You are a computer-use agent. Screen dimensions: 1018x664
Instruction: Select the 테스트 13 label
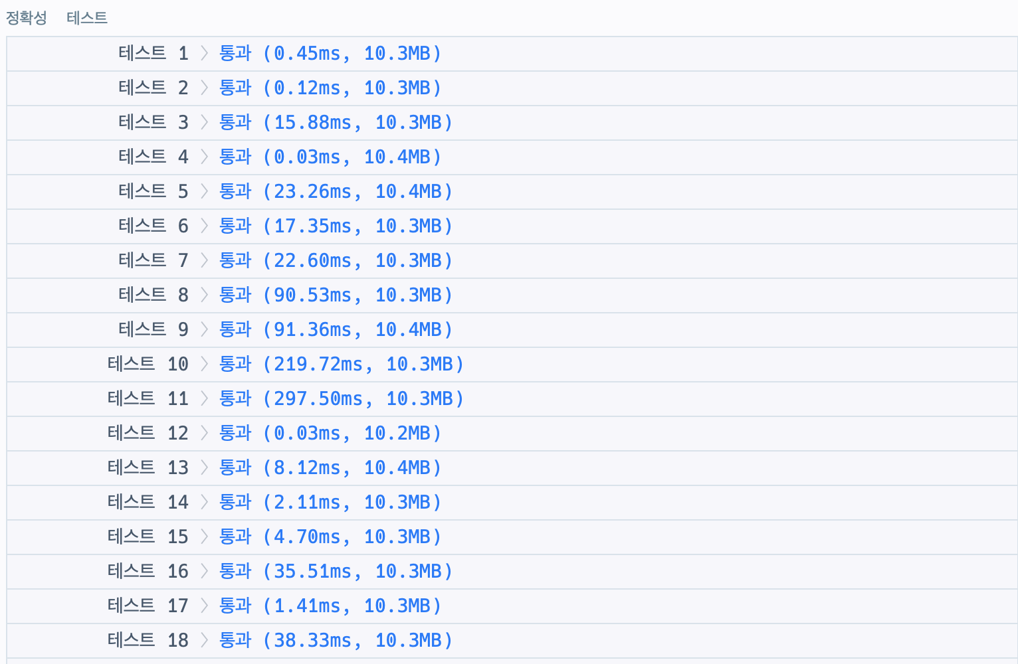coord(148,467)
